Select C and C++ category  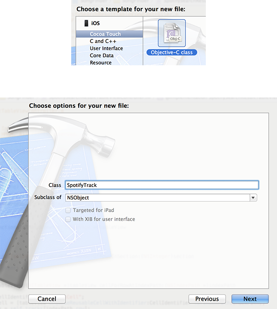103,41
